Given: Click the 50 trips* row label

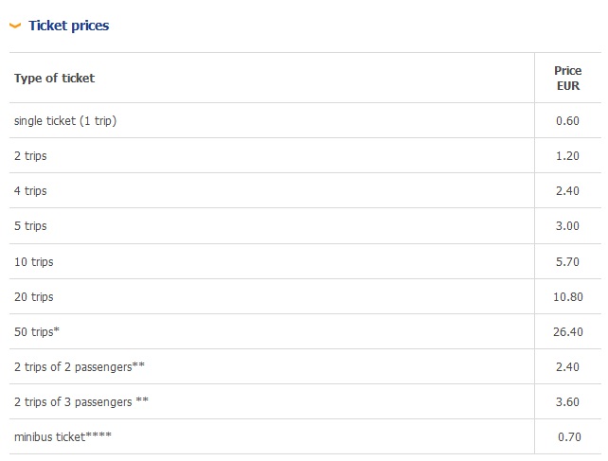Looking at the screenshot, I should click(x=36, y=332).
